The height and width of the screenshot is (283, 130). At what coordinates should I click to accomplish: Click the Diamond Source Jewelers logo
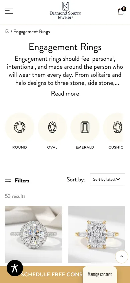tap(65, 11)
